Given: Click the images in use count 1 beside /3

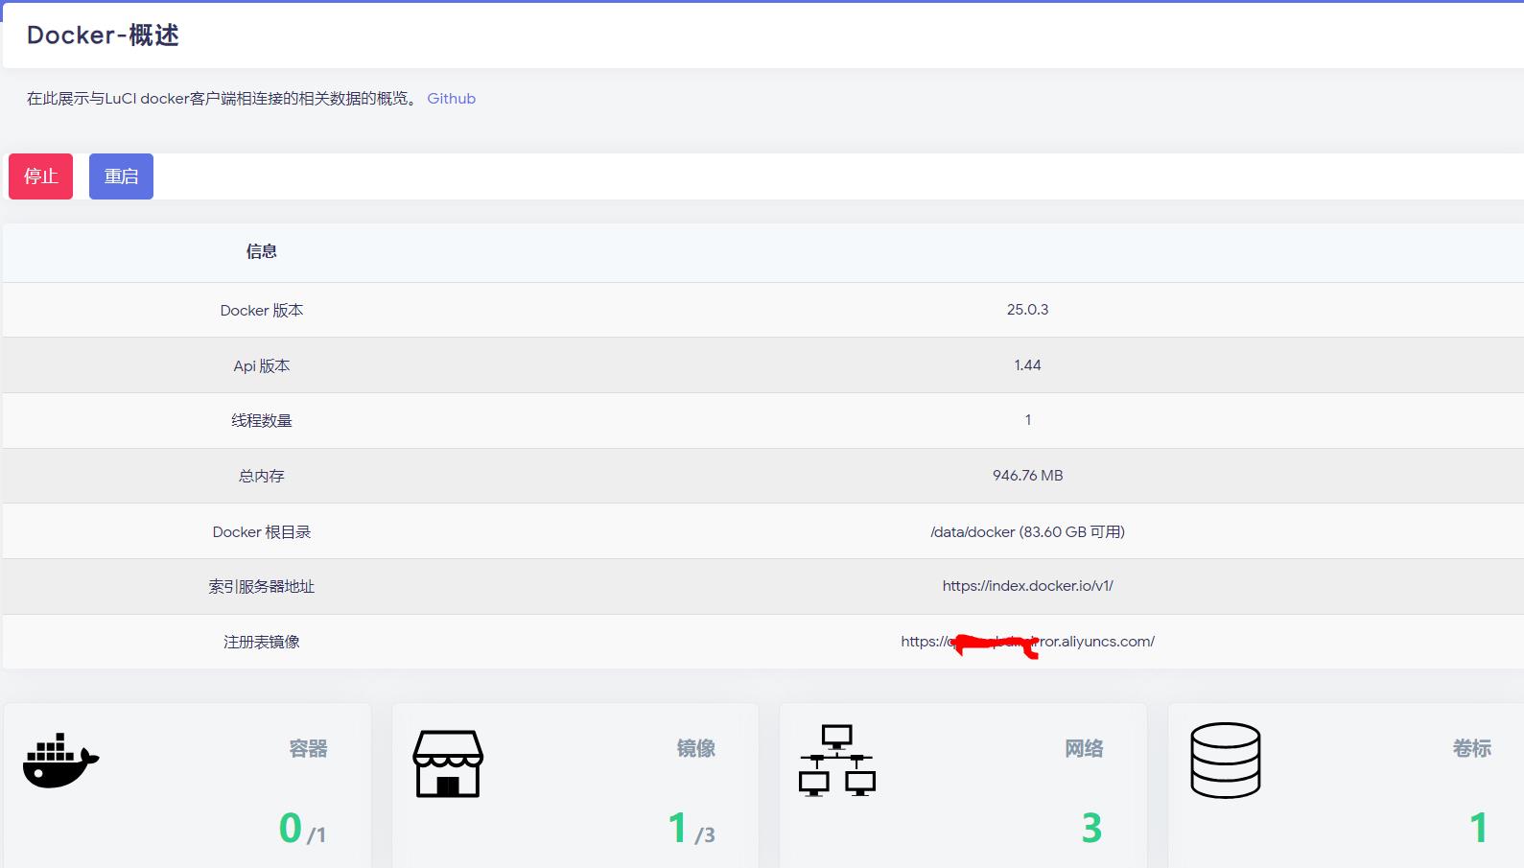Looking at the screenshot, I should pos(678,828).
